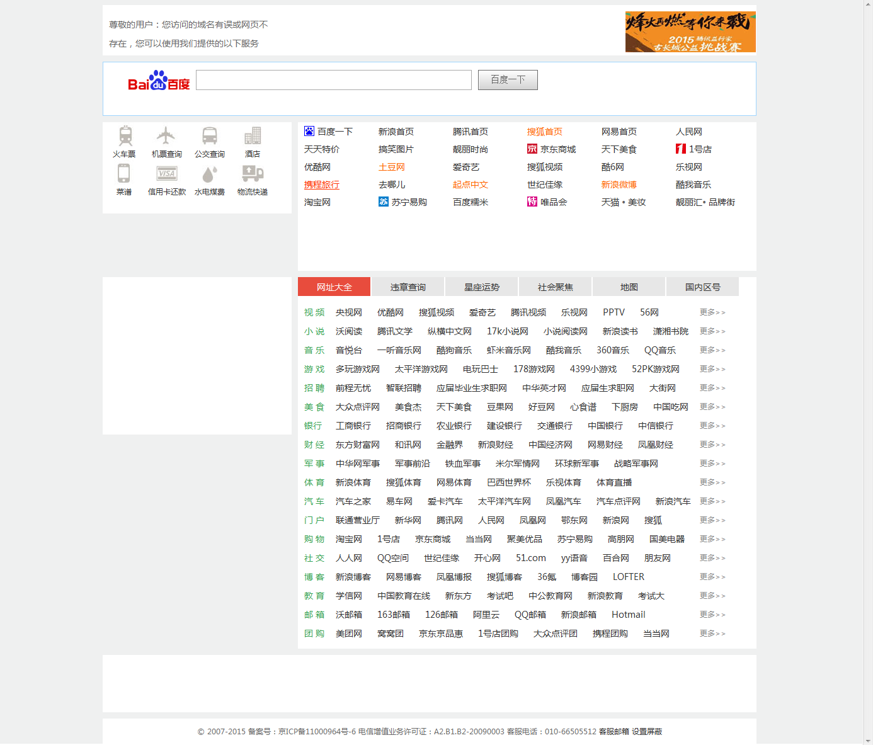The width and height of the screenshot is (873, 745).
Task: Focus the Baidu search input field
Action: tap(334, 80)
